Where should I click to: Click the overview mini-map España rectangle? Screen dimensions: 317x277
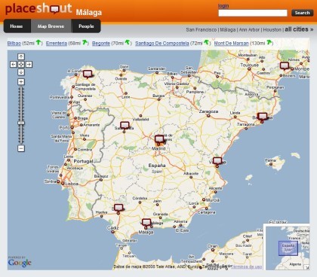(x=288, y=248)
